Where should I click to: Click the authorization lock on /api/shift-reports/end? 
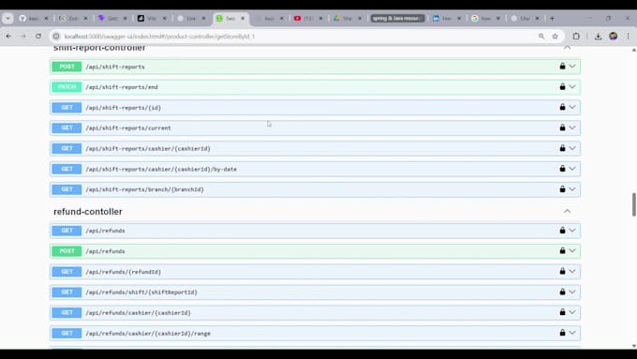point(562,86)
